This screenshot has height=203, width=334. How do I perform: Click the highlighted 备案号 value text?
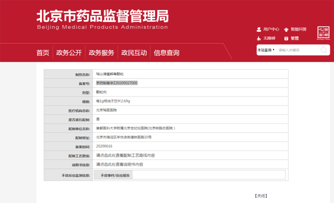point(117,83)
